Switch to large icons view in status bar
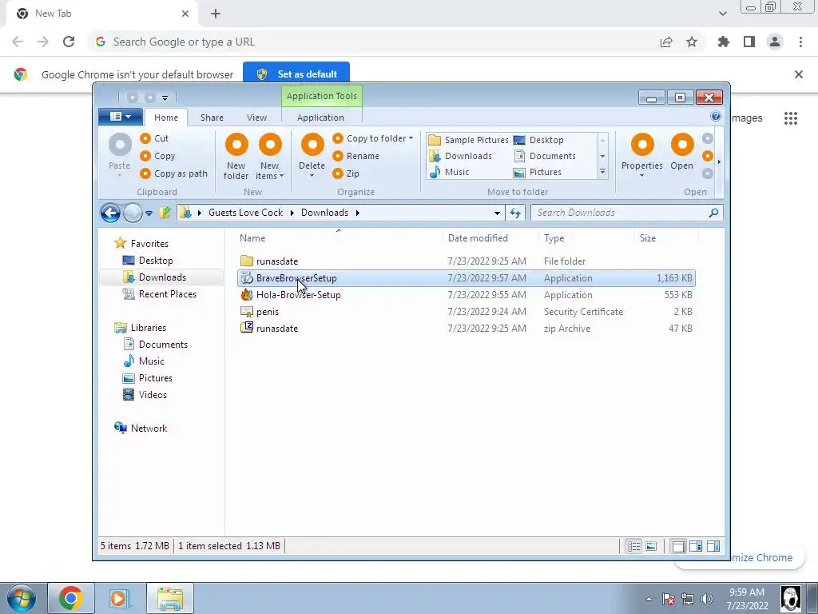Viewport: 818px width, 614px height. point(651,547)
